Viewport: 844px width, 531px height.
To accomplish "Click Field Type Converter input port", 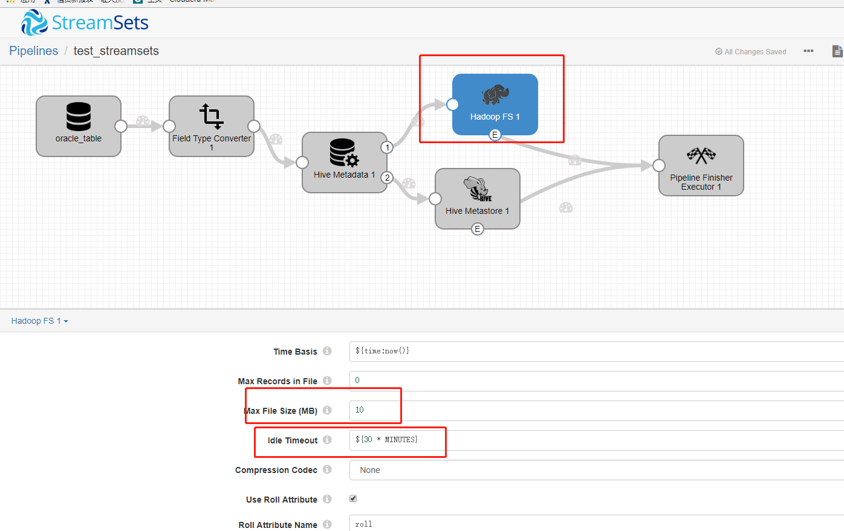I will 169,126.
